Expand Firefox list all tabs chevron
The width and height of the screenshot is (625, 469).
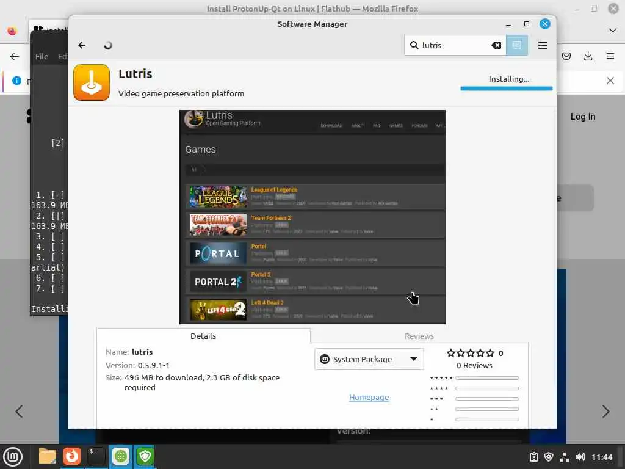613,31
